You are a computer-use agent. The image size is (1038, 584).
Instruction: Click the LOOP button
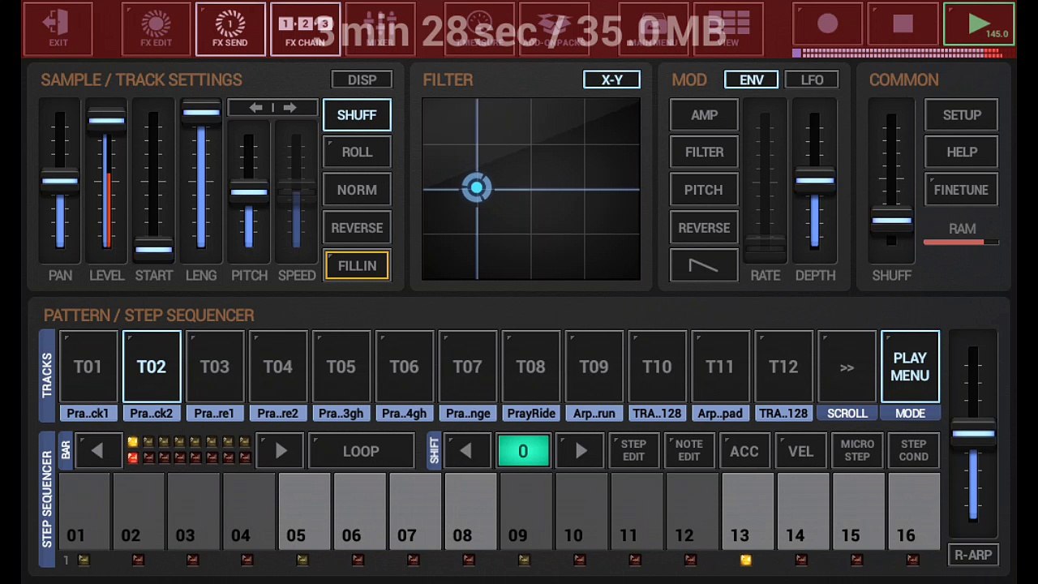pyautogui.click(x=361, y=451)
